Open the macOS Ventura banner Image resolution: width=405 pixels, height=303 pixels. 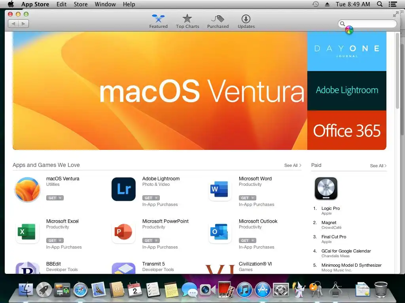pos(160,91)
